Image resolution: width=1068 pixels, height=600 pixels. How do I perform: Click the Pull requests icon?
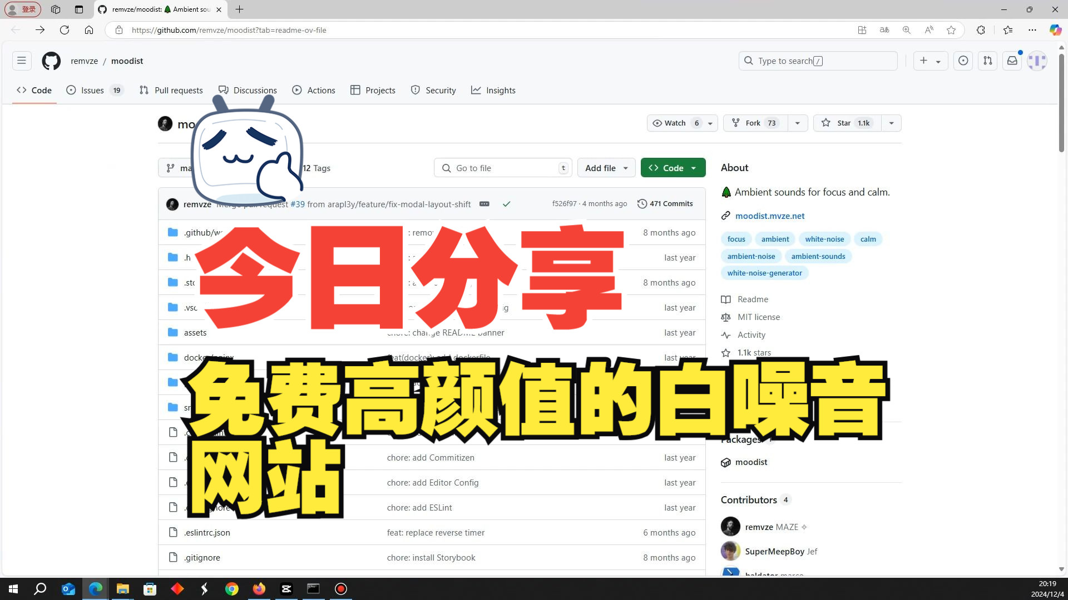click(x=145, y=90)
